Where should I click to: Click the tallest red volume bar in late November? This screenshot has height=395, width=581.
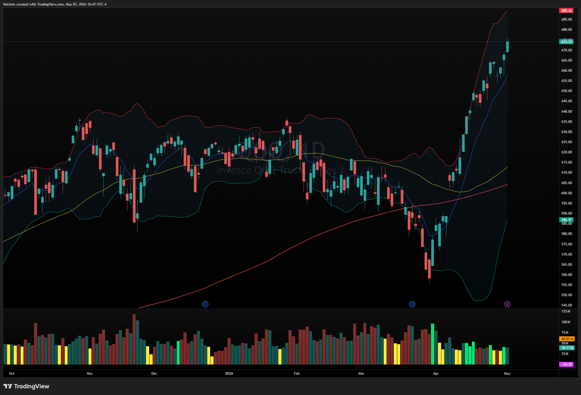pos(134,339)
